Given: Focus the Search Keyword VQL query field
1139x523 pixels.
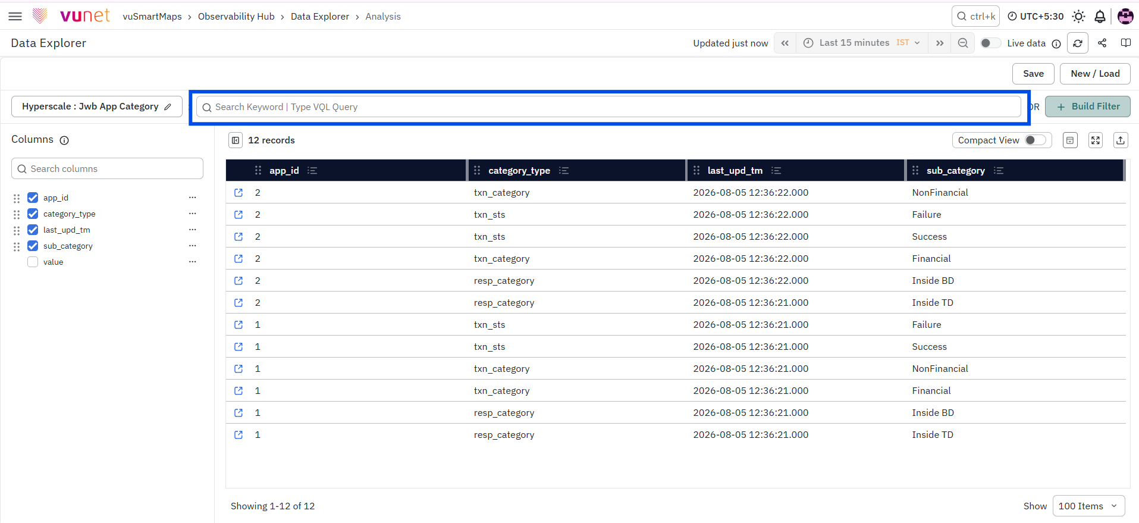Looking at the screenshot, I should tap(608, 107).
